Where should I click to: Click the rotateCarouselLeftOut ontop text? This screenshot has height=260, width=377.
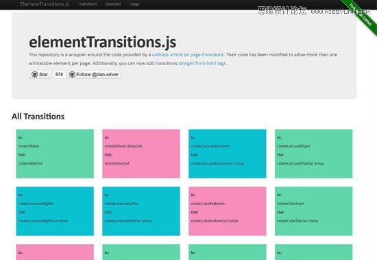(x=128, y=221)
